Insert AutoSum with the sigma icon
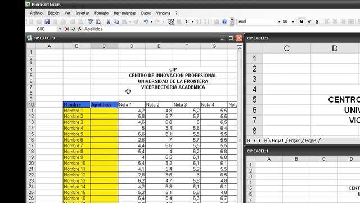This screenshot has width=360, height=203. point(187,21)
